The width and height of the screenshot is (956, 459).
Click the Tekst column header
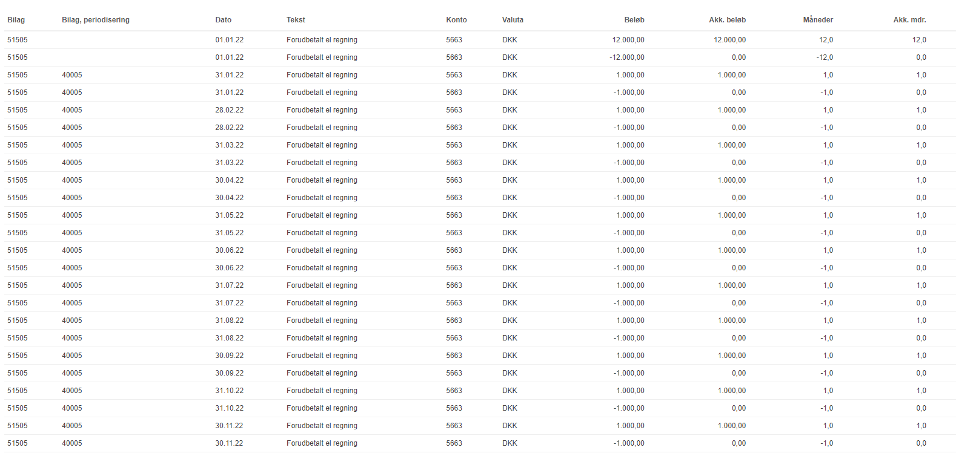296,20
